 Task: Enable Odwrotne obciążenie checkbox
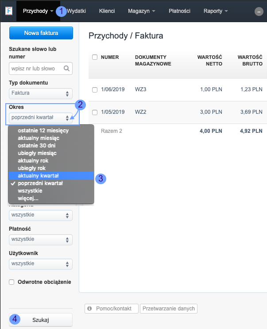(12, 282)
